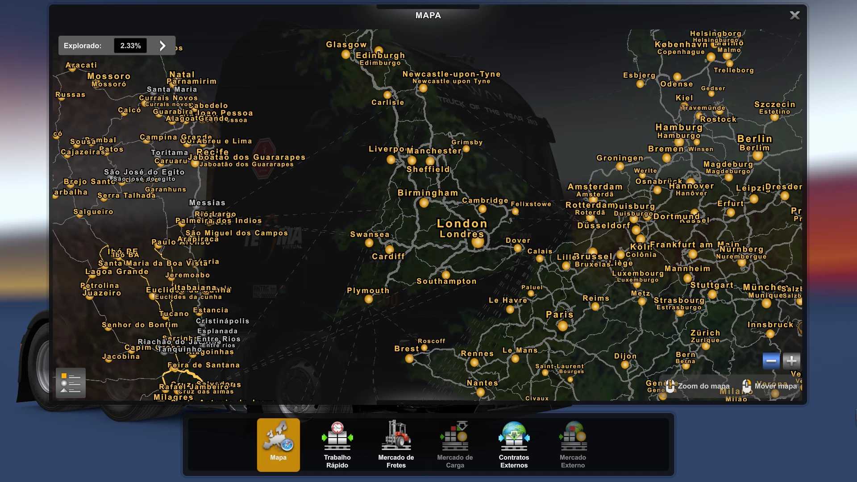857x482 pixels.
Task: Select Berlin city marker
Action: click(x=757, y=156)
